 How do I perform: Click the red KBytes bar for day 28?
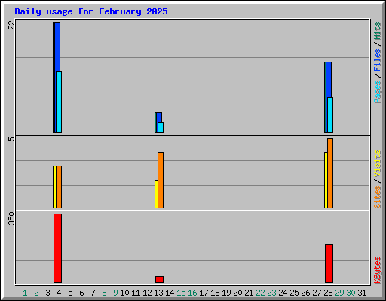tap(329, 263)
